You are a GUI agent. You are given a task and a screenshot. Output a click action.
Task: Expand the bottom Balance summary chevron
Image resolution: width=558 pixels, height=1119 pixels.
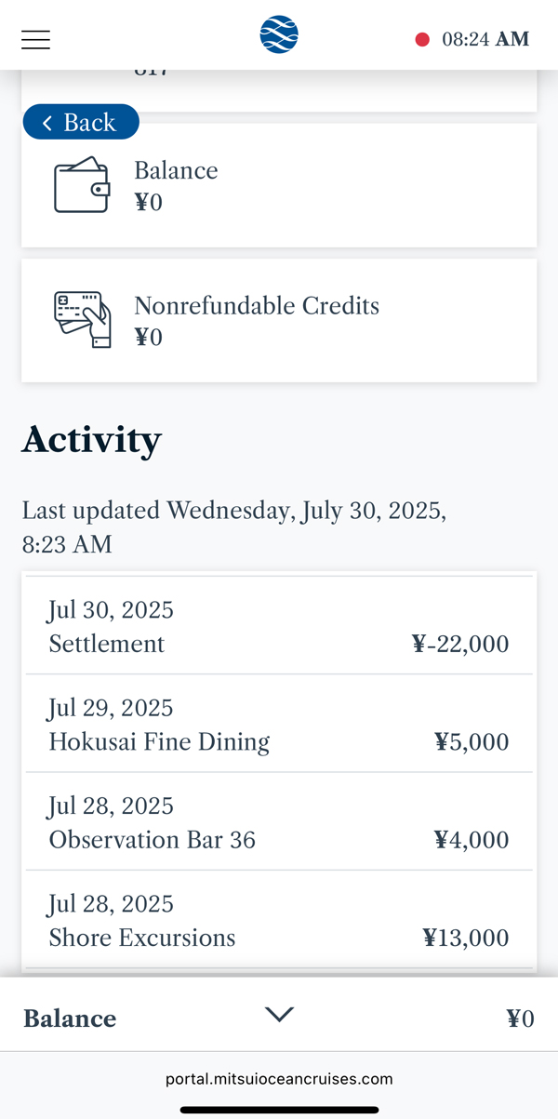279,1015
